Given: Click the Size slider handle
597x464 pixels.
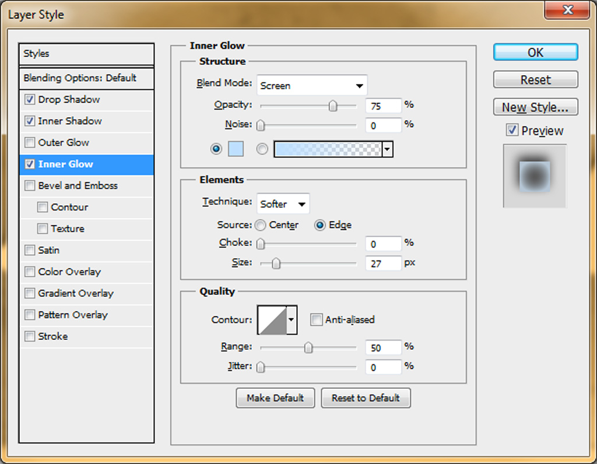Looking at the screenshot, I should point(276,263).
